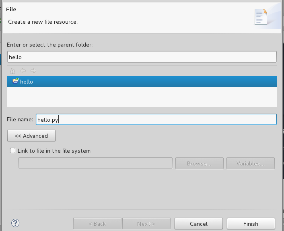Click the disabled Variables button

point(251,164)
